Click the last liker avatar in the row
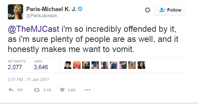The image size is (198, 104). [141, 65]
